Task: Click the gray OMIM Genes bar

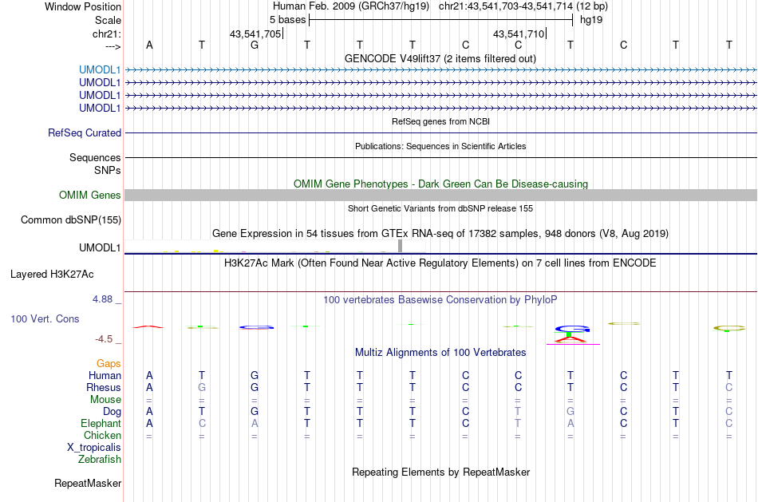Action: [x=440, y=196]
